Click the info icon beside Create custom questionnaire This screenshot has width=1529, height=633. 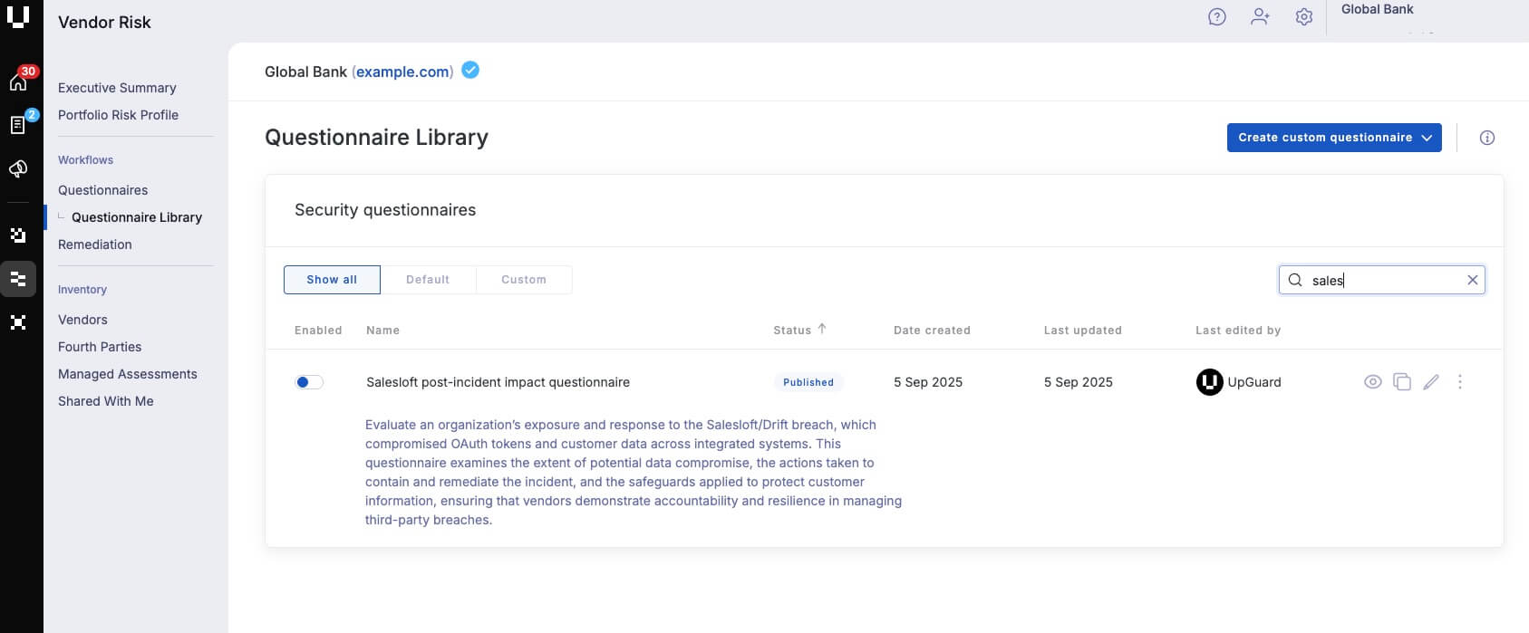tap(1486, 138)
